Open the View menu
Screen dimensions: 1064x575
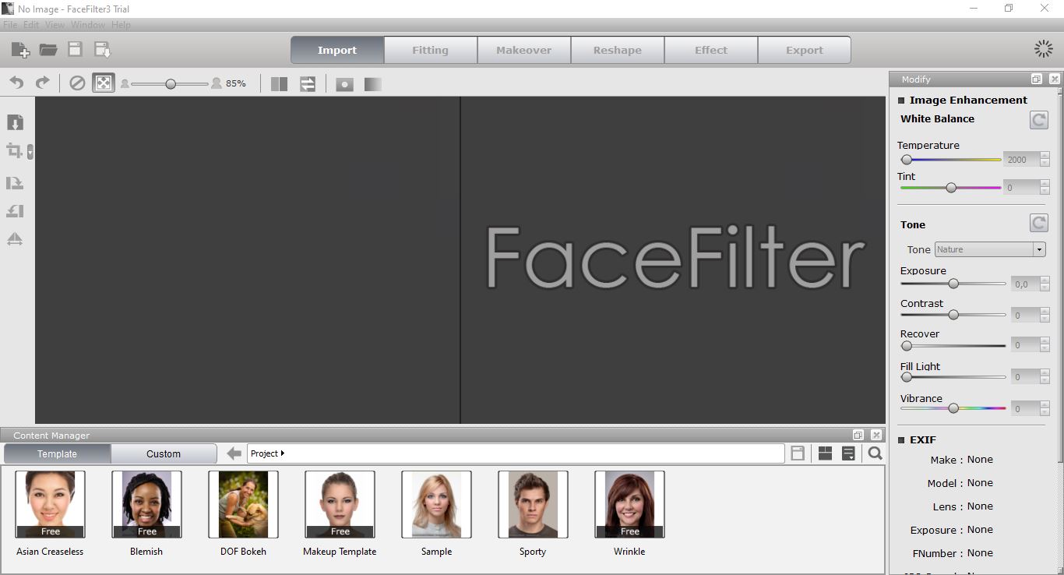(x=55, y=25)
